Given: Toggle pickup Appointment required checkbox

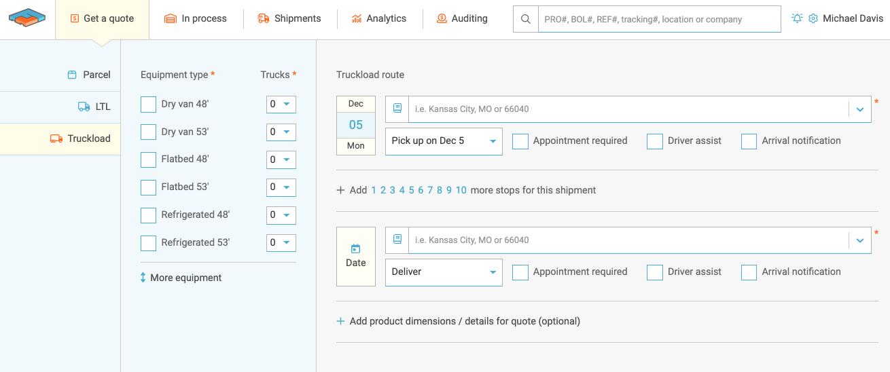Looking at the screenshot, I should [x=520, y=141].
